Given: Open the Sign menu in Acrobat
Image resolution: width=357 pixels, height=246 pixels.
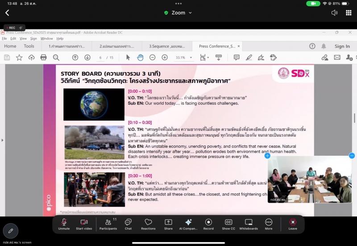Looking at the screenshot, I should click(33, 38).
